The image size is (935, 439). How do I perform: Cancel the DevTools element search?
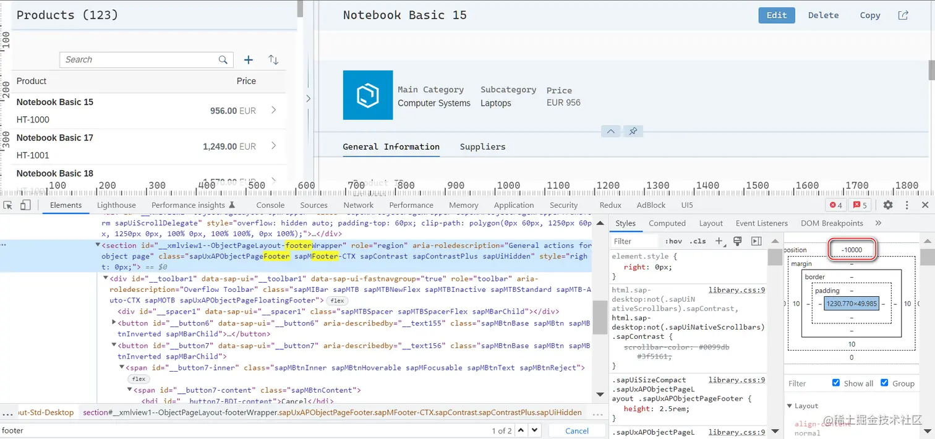tap(577, 431)
